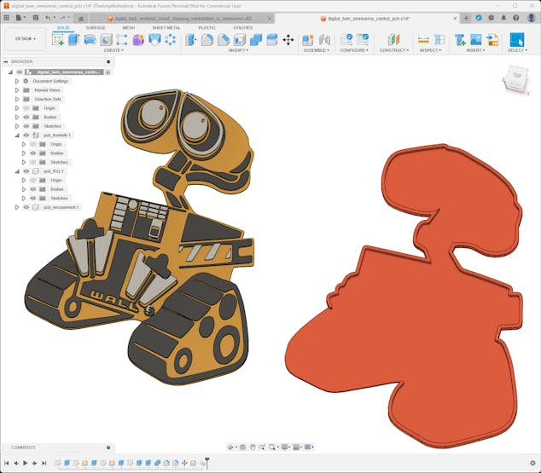Open the CONSTRUCT menu

point(393,50)
